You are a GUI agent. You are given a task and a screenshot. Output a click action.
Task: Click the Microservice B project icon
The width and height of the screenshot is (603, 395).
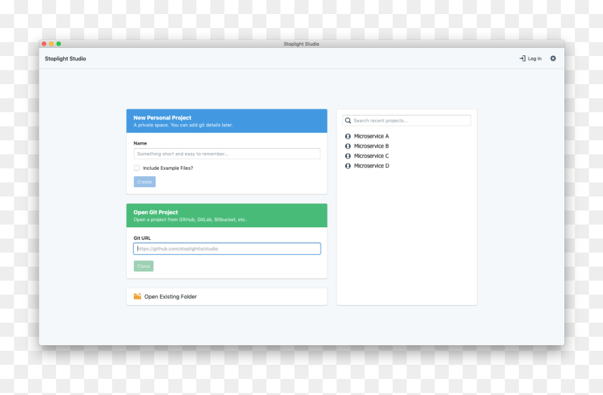348,147
